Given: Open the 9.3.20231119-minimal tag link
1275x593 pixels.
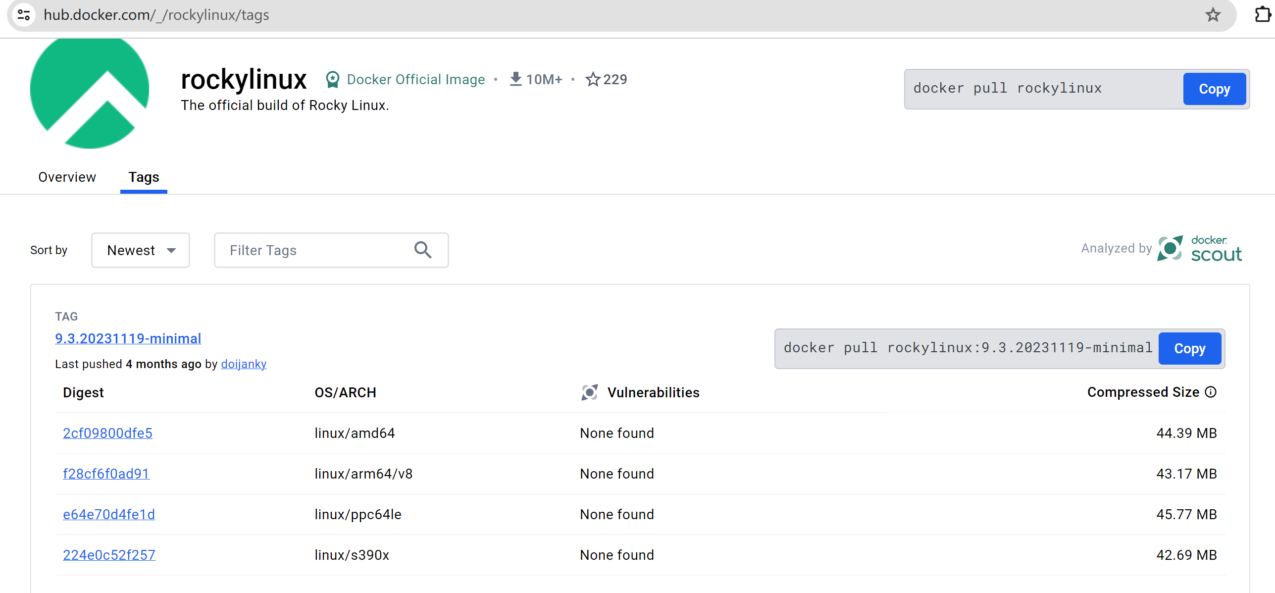Looking at the screenshot, I should pos(128,338).
